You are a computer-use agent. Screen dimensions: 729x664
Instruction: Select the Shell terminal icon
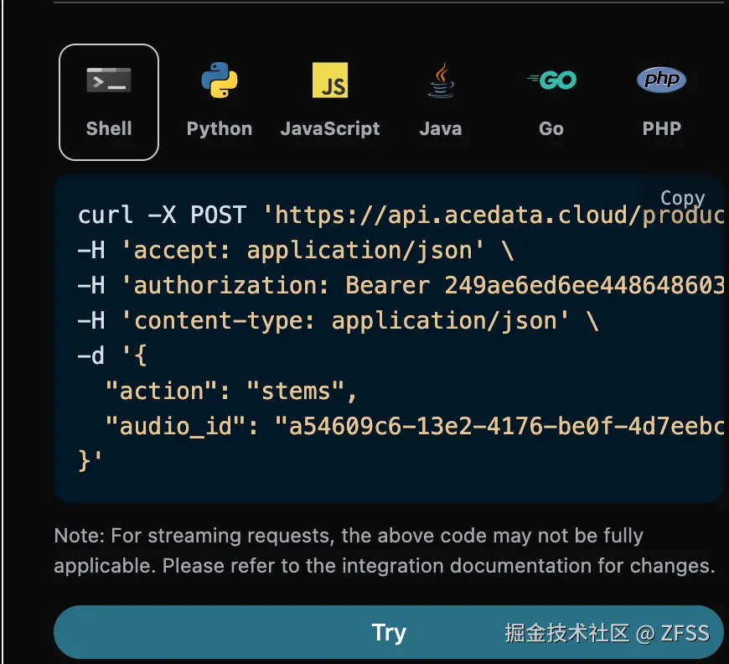tap(109, 80)
